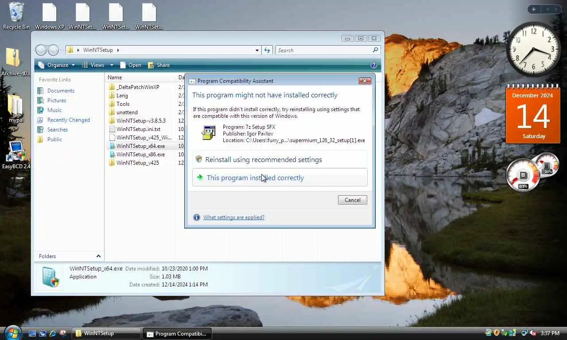This screenshot has width=567, height=340.
Task: Click the Windows Start orb
Action: [x=12, y=333]
